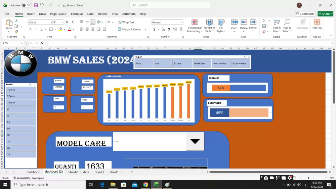Image resolution: width=336 pixels, height=189 pixels.
Task: Open the General number format dropdown
Action: (x=182, y=22)
